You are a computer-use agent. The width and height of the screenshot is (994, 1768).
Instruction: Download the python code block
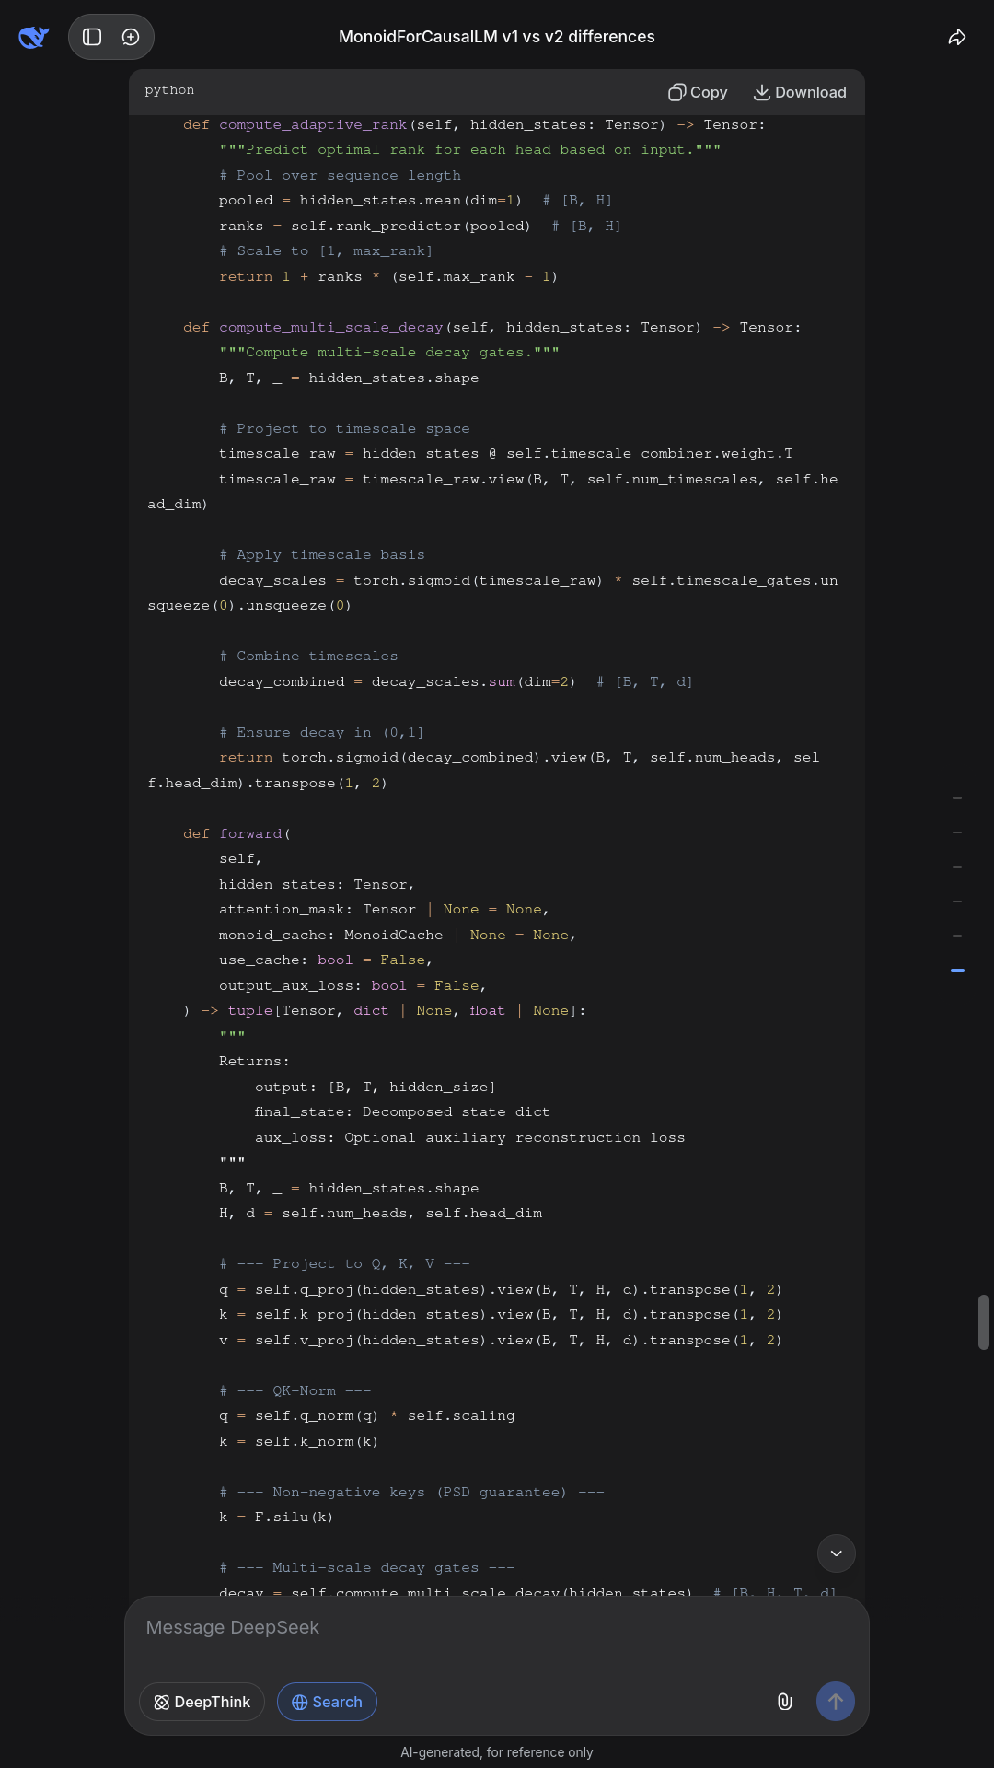[800, 92]
